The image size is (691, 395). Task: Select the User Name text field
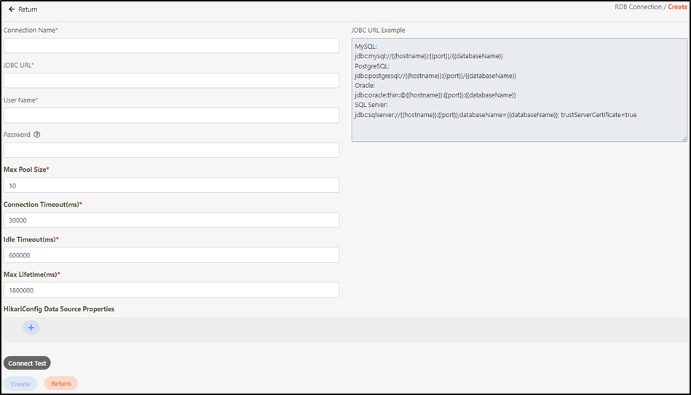[171, 116]
